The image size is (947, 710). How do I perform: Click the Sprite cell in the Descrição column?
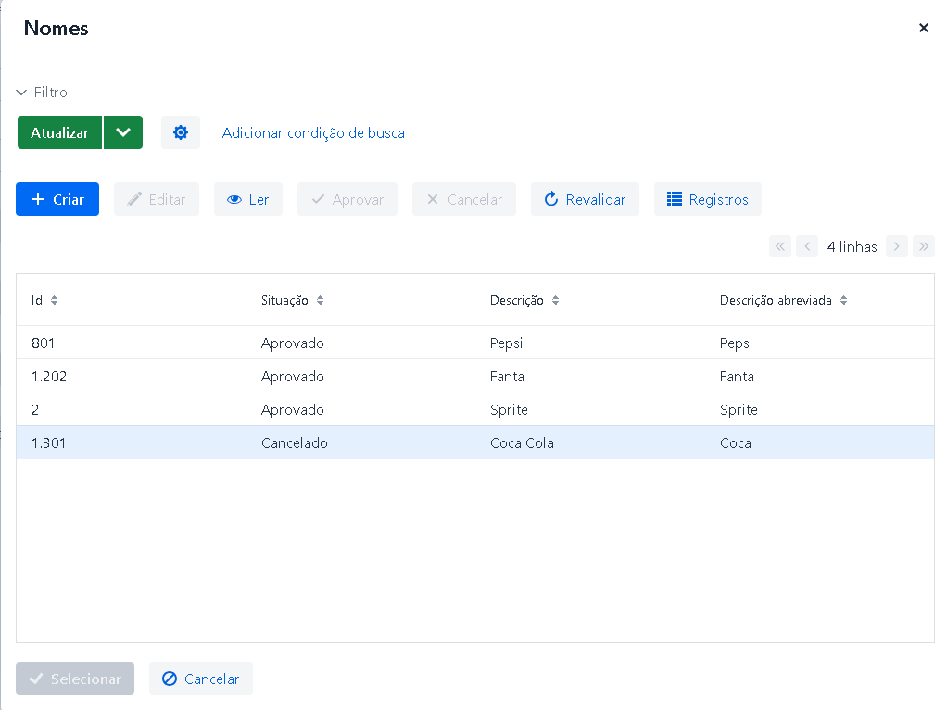(509, 409)
